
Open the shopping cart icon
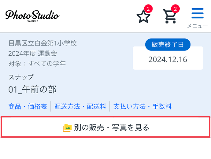(169, 16)
